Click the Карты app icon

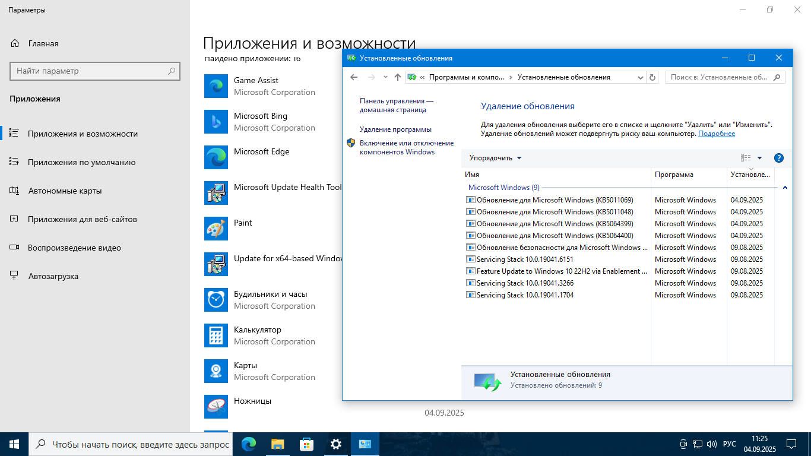coord(216,371)
